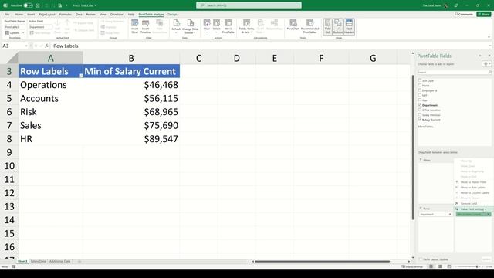Open the Insert ribbon tab

click(31, 15)
